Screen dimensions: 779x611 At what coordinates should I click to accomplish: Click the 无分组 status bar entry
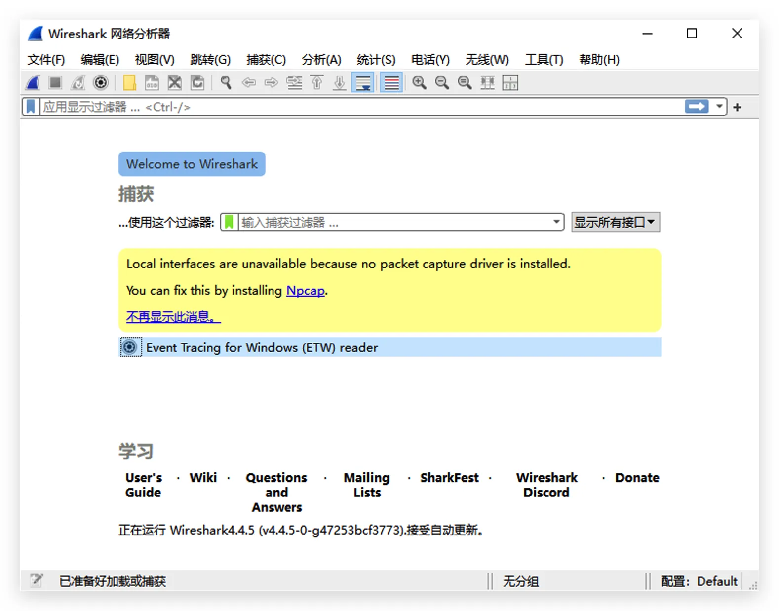point(521,581)
